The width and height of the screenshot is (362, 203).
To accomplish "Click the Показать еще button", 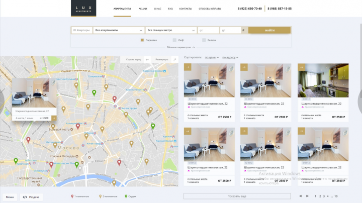I will pyautogui.click(x=237, y=196).
